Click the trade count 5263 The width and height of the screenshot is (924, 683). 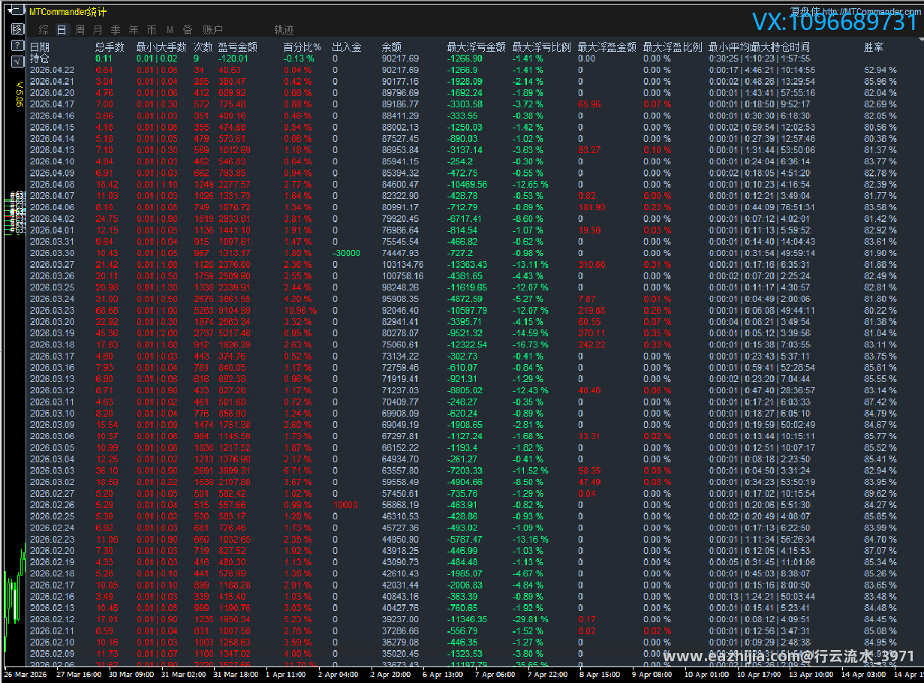coord(203,310)
